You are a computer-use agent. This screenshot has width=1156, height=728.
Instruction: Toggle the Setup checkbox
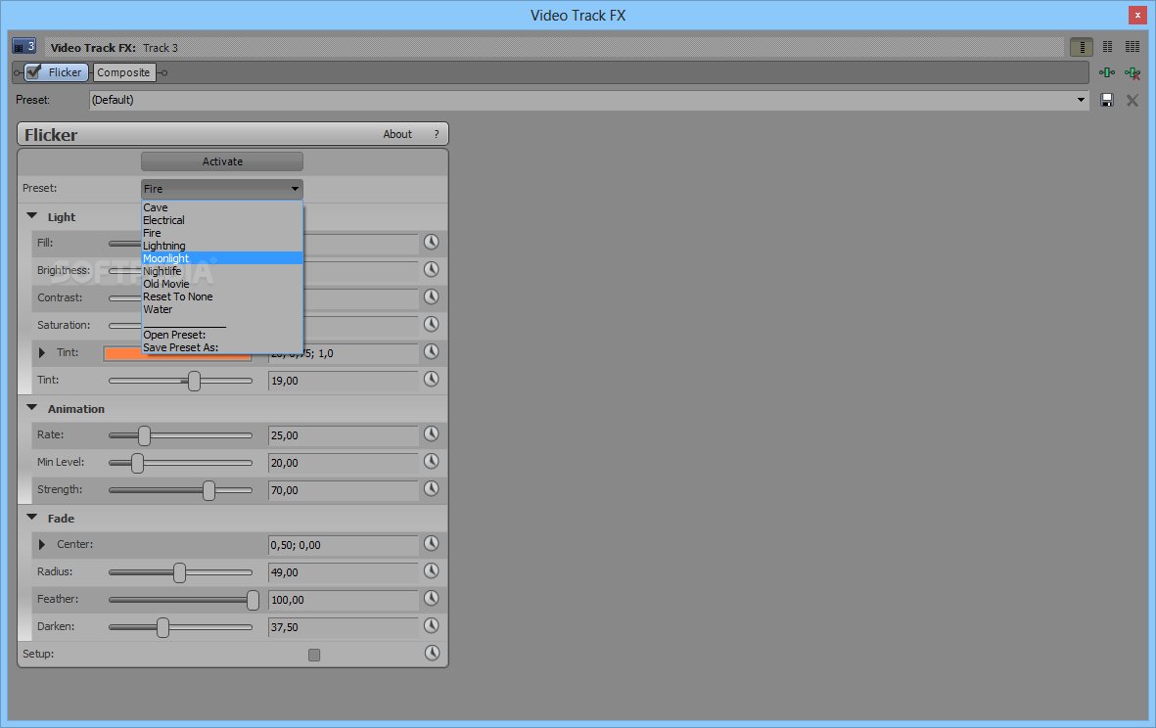(314, 655)
